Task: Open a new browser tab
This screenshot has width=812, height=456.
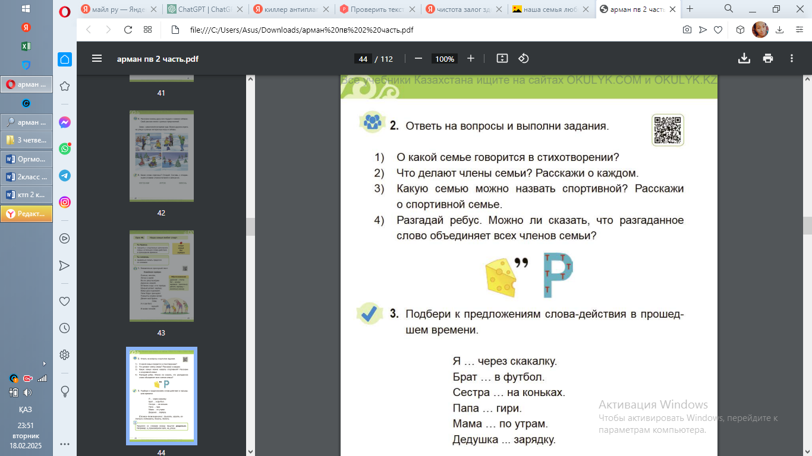Action: (x=690, y=9)
